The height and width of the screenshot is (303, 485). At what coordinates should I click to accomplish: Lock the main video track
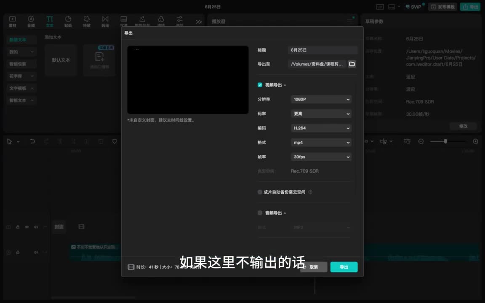coord(18,227)
